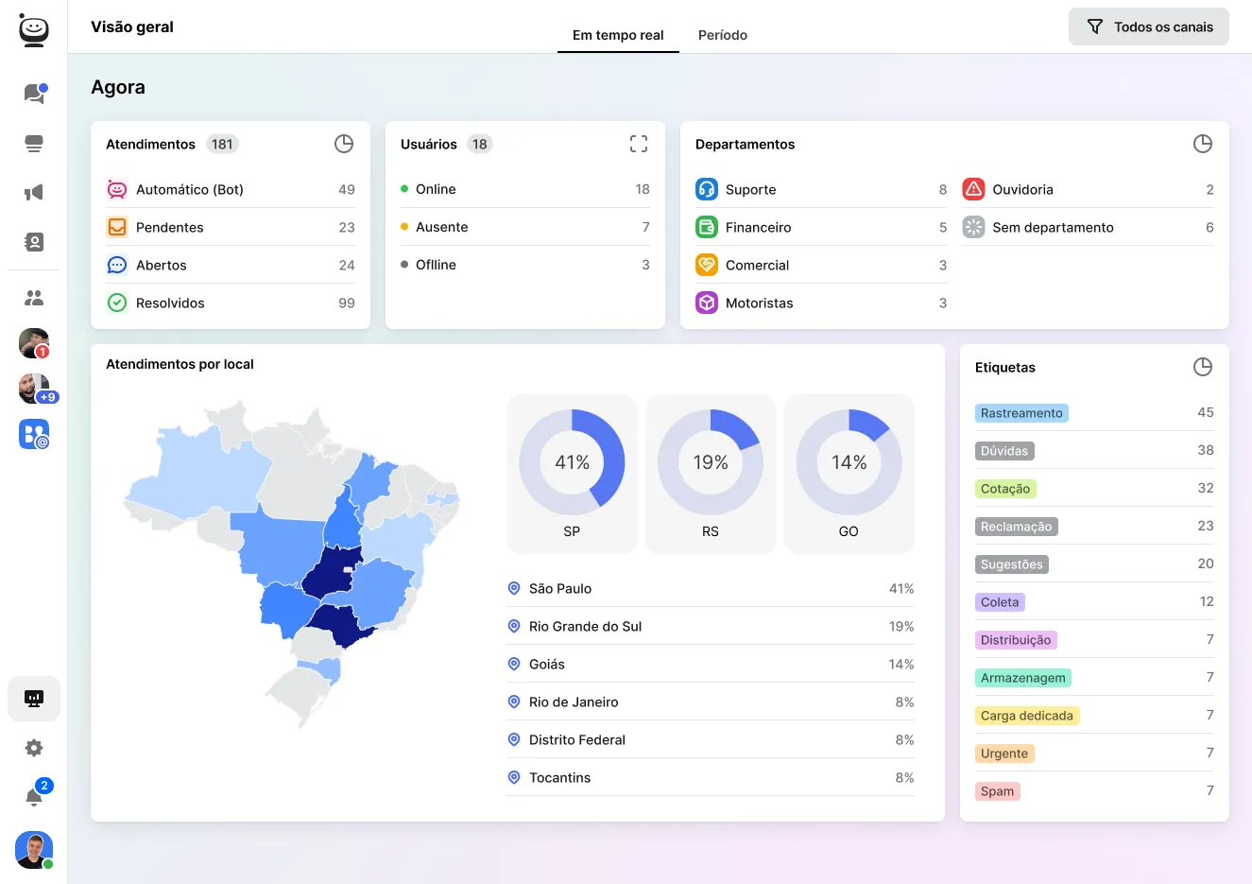The height and width of the screenshot is (884, 1252).
Task: Select the Suporte department row
Action: click(x=819, y=189)
